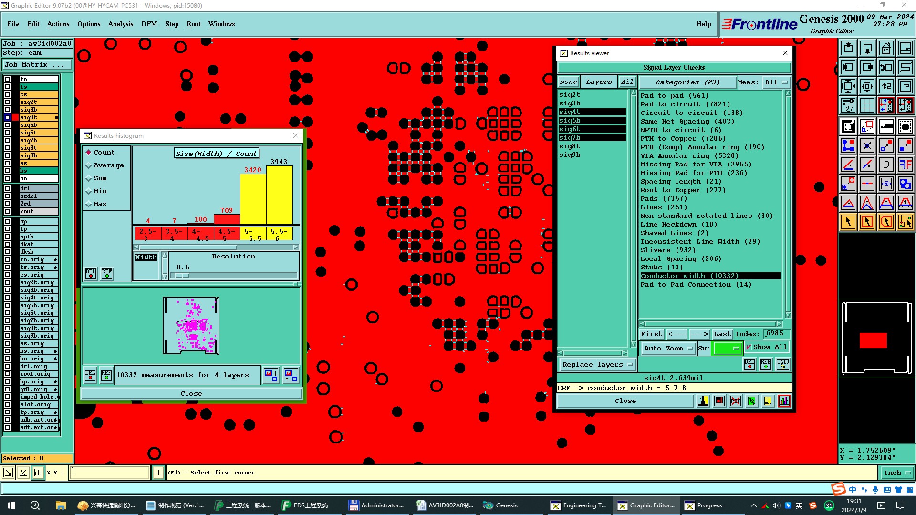
Task: Click the X Y coordinate input field
Action: pos(110,473)
